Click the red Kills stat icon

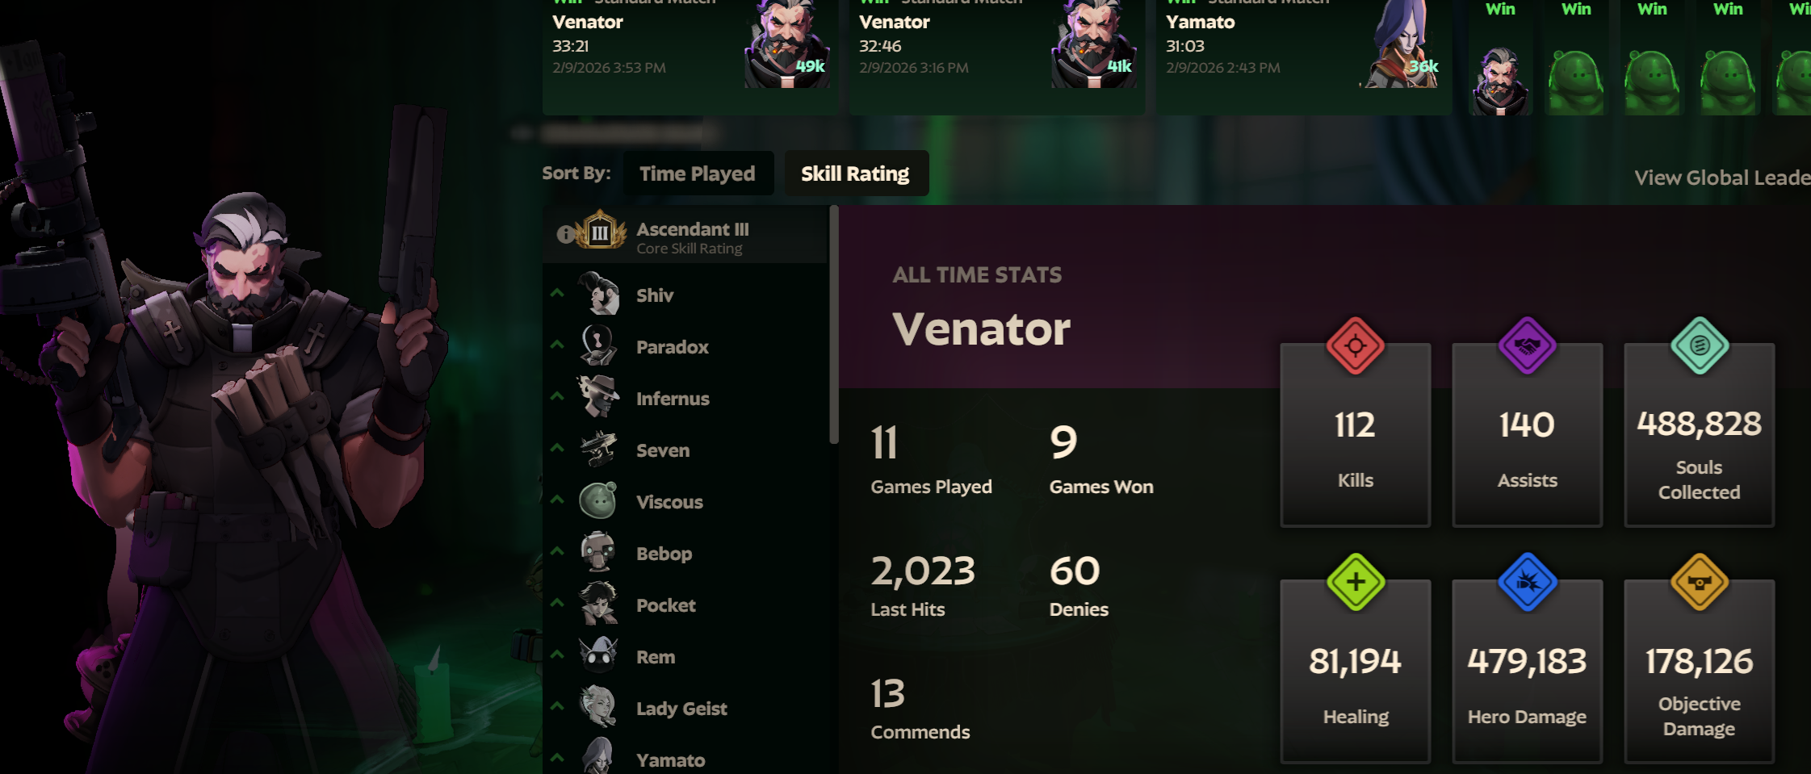[x=1356, y=345]
